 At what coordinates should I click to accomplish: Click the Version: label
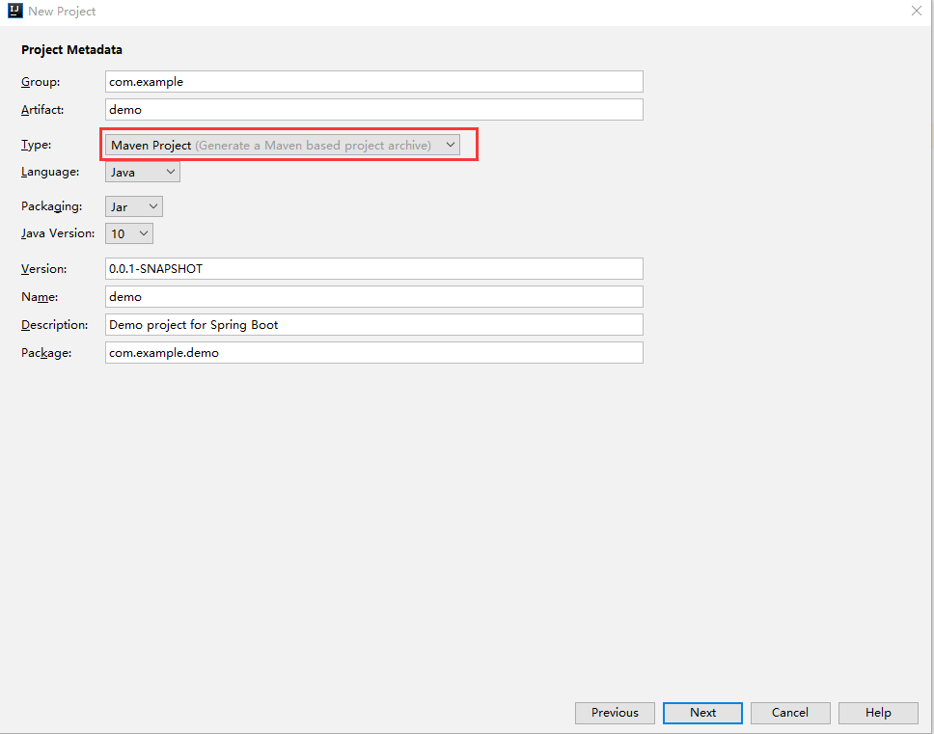coord(44,269)
